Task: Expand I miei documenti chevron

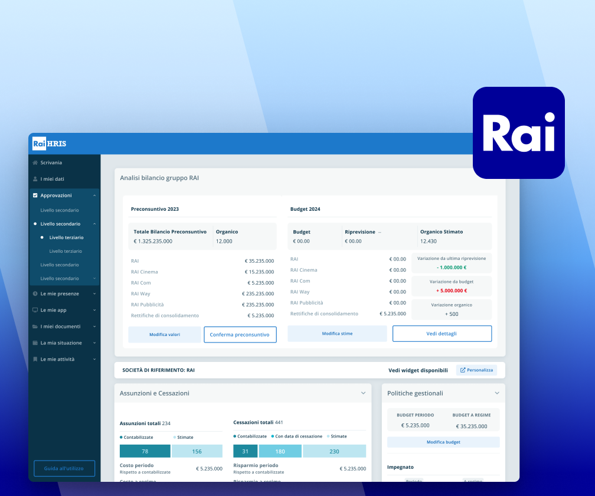Action: click(x=94, y=327)
